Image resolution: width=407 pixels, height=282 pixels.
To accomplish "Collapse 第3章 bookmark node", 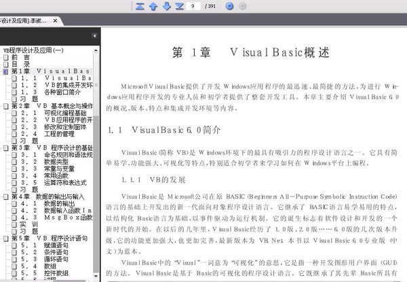I will point(5,148).
